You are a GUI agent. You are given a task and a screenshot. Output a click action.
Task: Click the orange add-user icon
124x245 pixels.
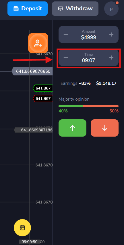pyautogui.click(x=38, y=43)
